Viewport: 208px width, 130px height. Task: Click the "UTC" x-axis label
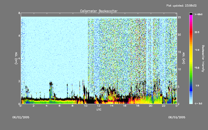[x=99, y=109]
